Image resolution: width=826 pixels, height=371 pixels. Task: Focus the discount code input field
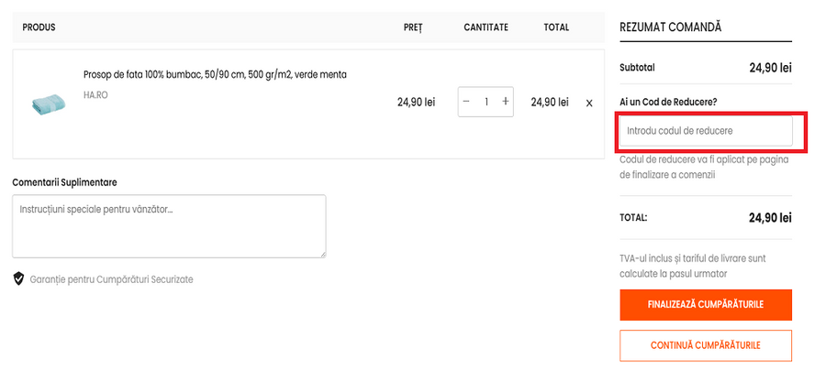coord(706,131)
